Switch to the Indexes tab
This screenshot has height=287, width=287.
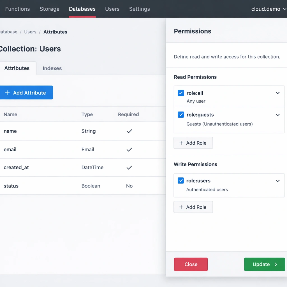pyautogui.click(x=52, y=68)
